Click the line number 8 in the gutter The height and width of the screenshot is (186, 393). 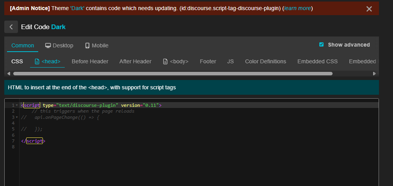[13, 147]
